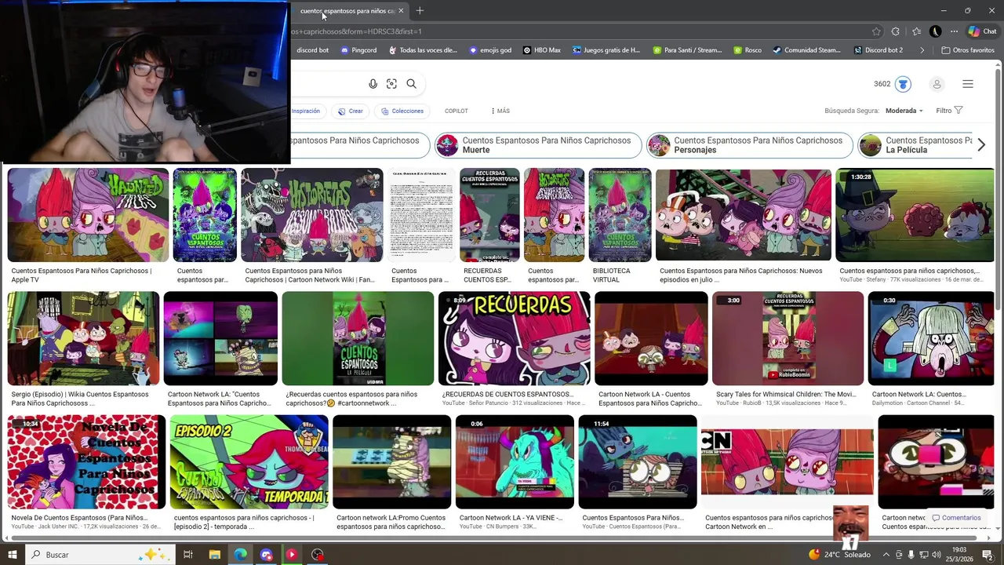Open Dailymotion 0:30 video thumbnail
Viewport: 1004px width, 565px height.
[931, 338]
